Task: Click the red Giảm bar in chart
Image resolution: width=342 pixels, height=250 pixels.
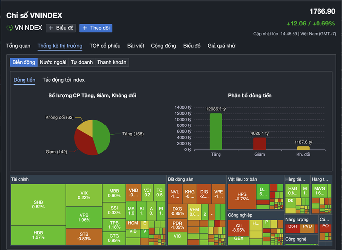Action: click(x=260, y=143)
